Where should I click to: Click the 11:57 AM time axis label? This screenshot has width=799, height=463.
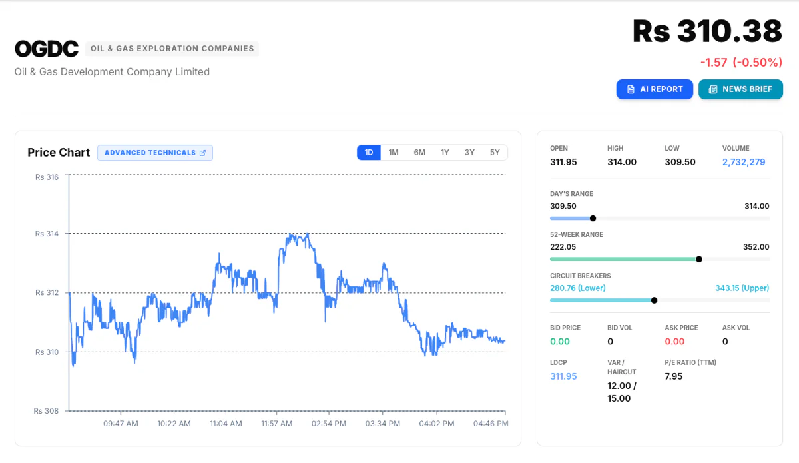(x=276, y=424)
